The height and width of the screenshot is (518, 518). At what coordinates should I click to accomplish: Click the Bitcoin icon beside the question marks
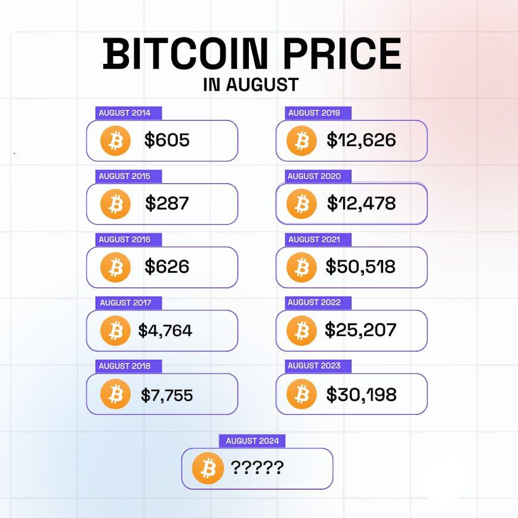coord(208,468)
